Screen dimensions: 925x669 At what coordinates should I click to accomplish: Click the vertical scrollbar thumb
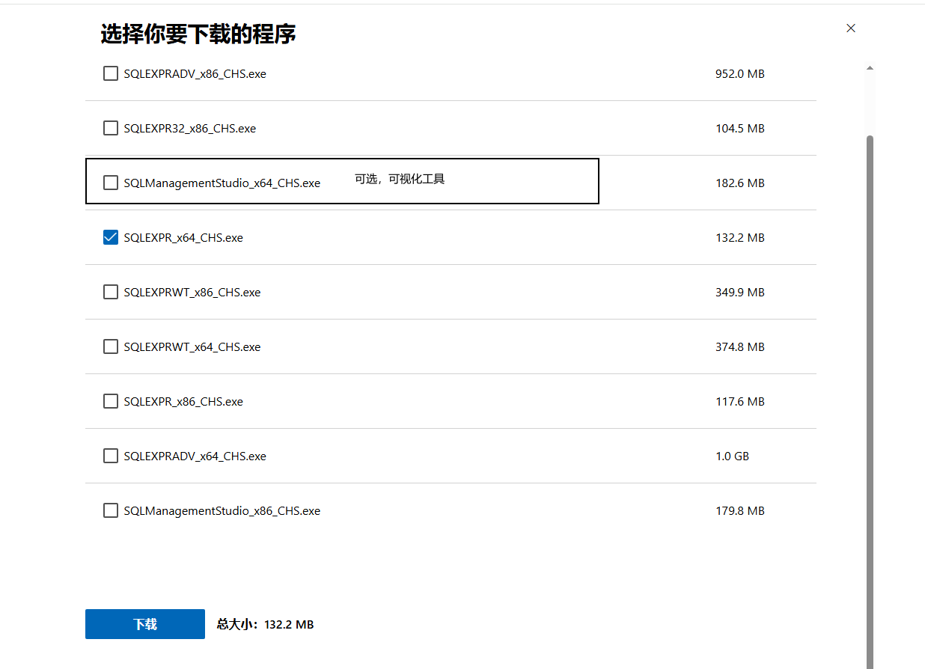pyautogui.click(x=870, y=374)
